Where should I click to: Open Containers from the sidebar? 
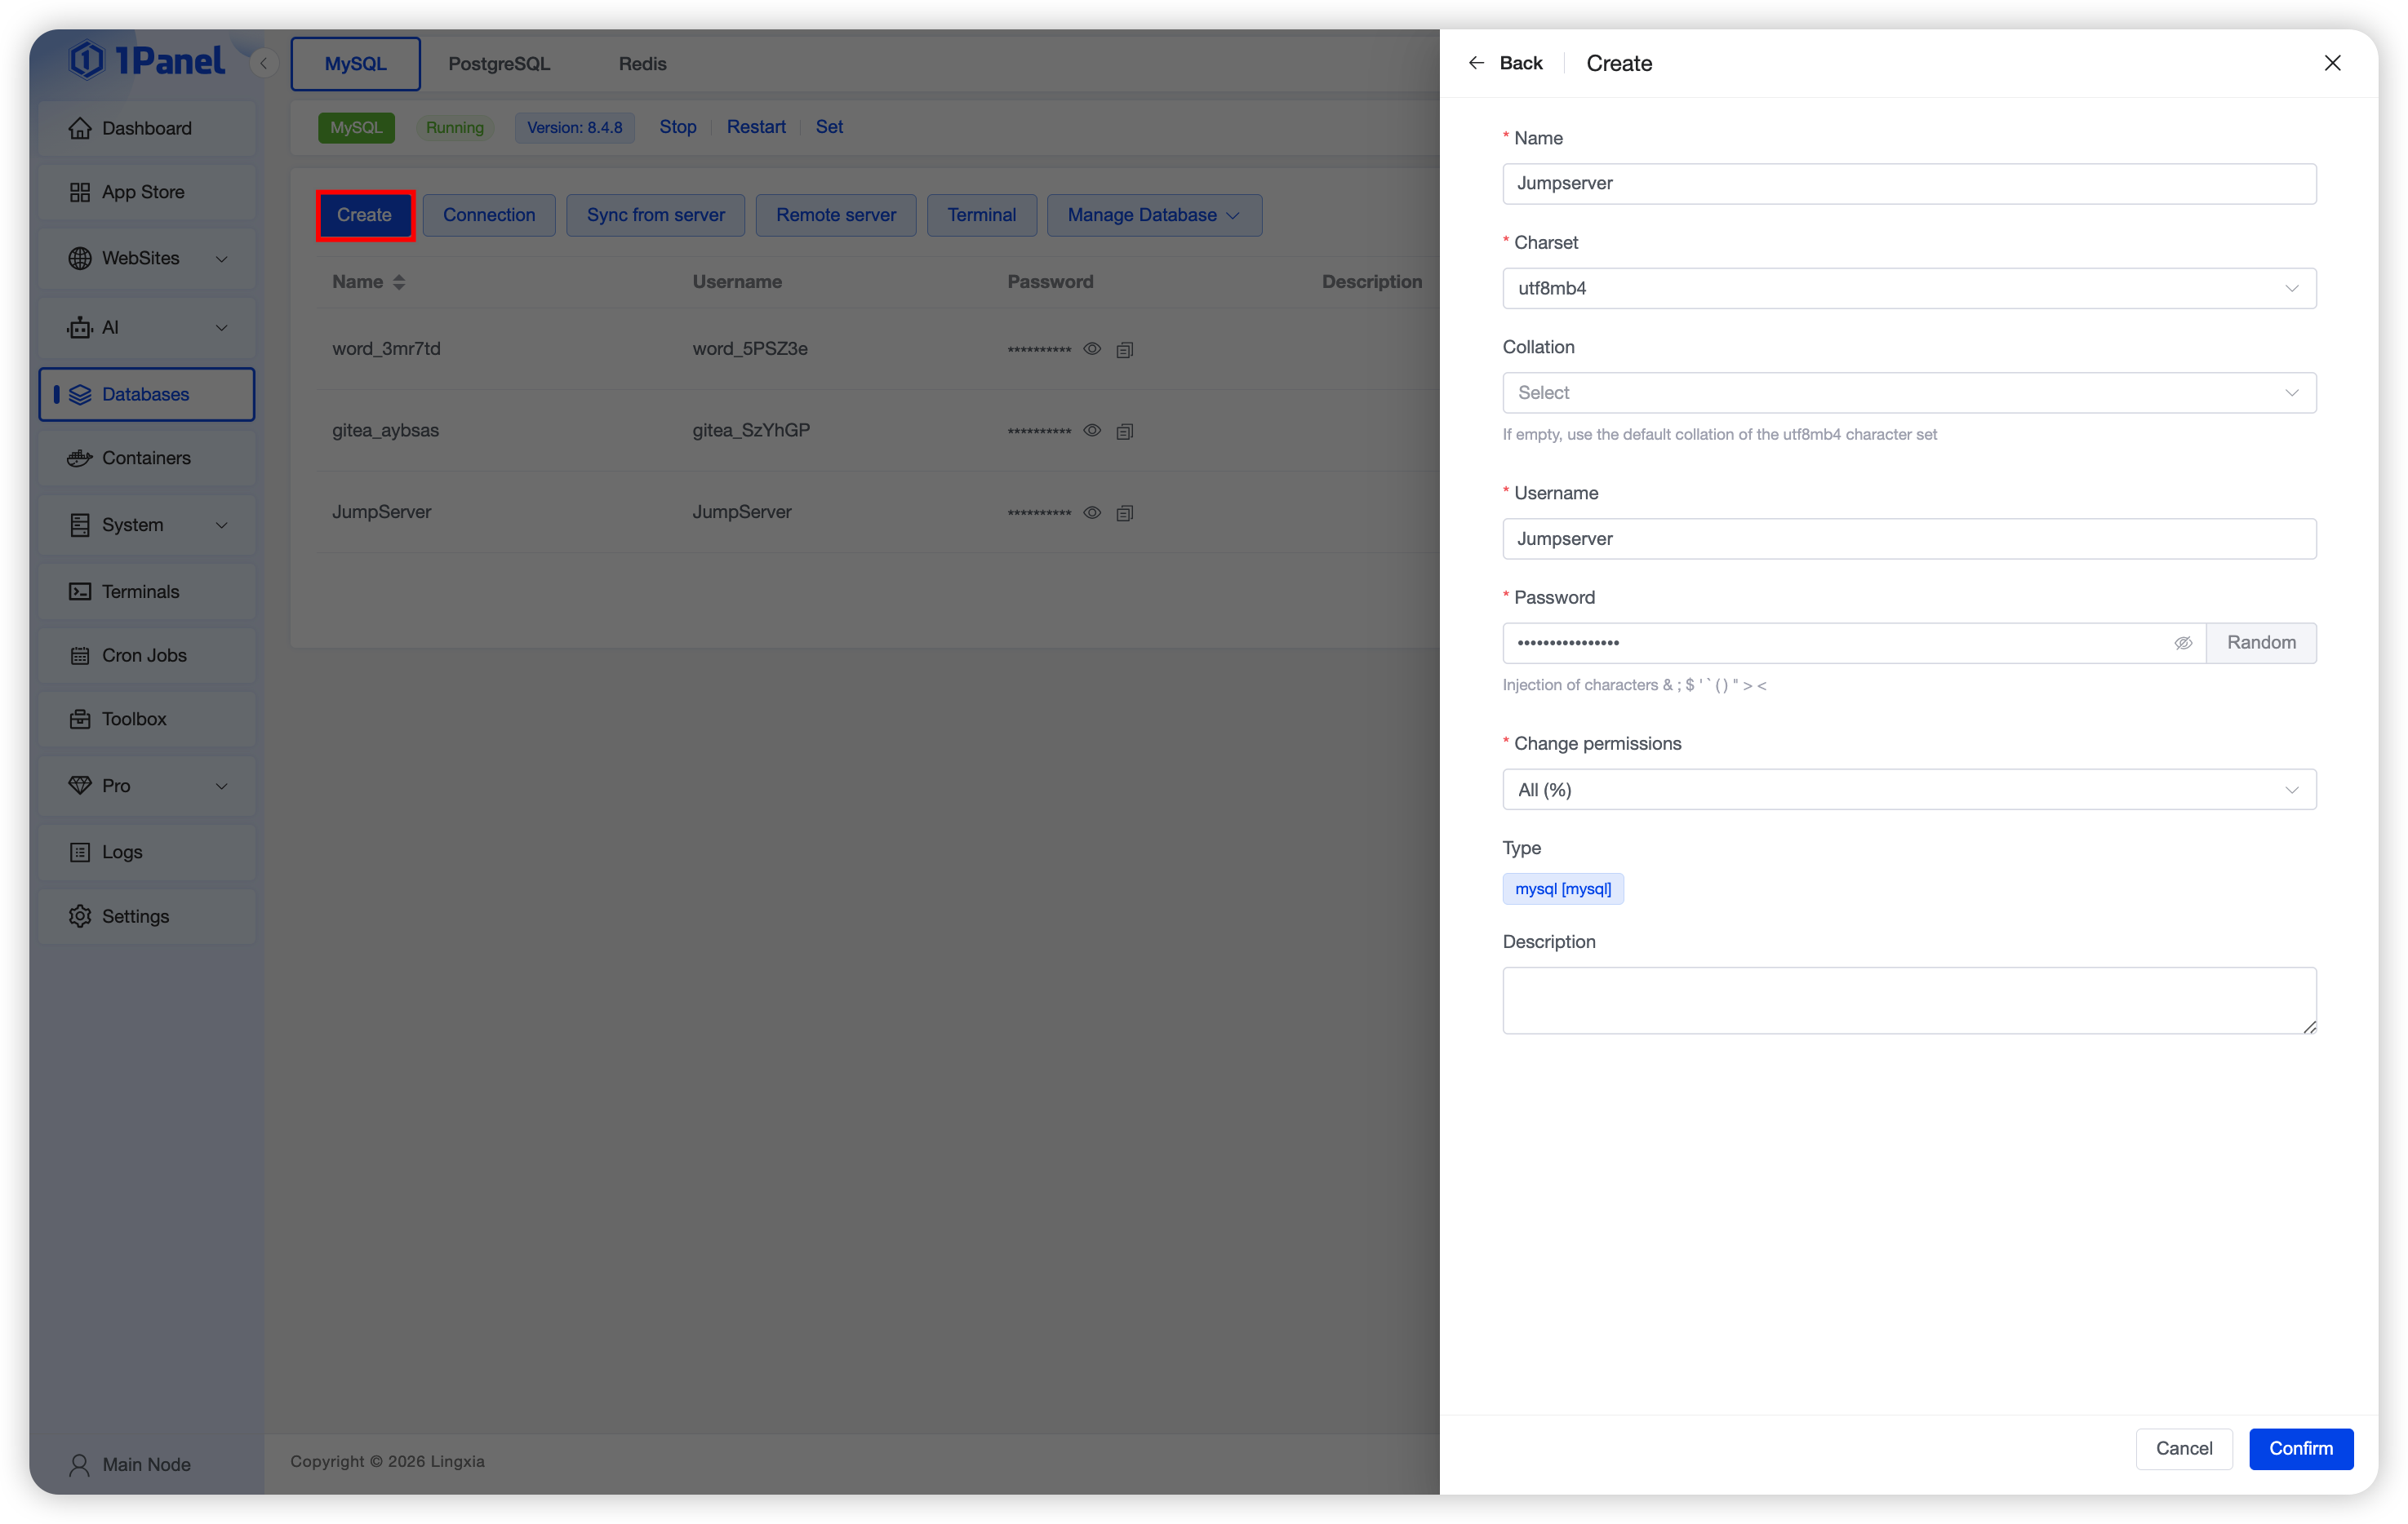(146, 458)
